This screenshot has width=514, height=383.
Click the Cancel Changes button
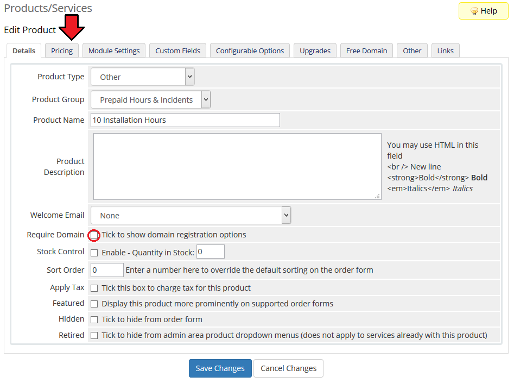tap(288, 368)
